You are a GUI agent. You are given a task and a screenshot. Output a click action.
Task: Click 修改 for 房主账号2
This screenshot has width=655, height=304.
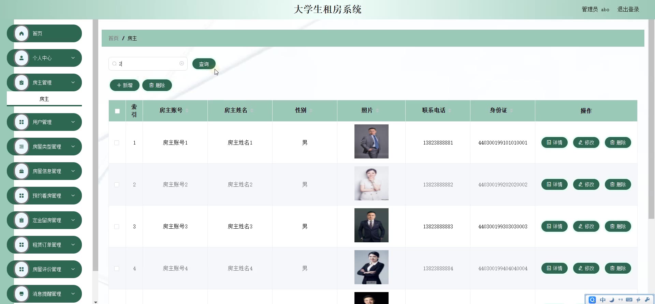[586, 184]
